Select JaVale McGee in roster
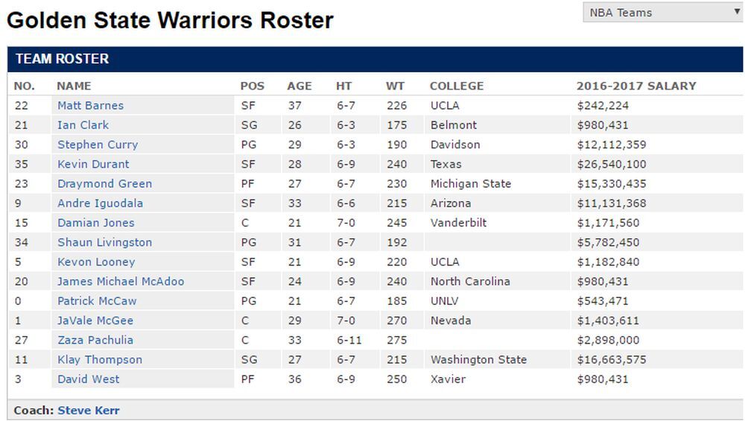 (95, 320)
